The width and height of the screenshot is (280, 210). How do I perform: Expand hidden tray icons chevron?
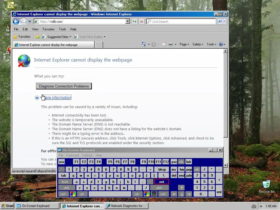pos(261,206)
